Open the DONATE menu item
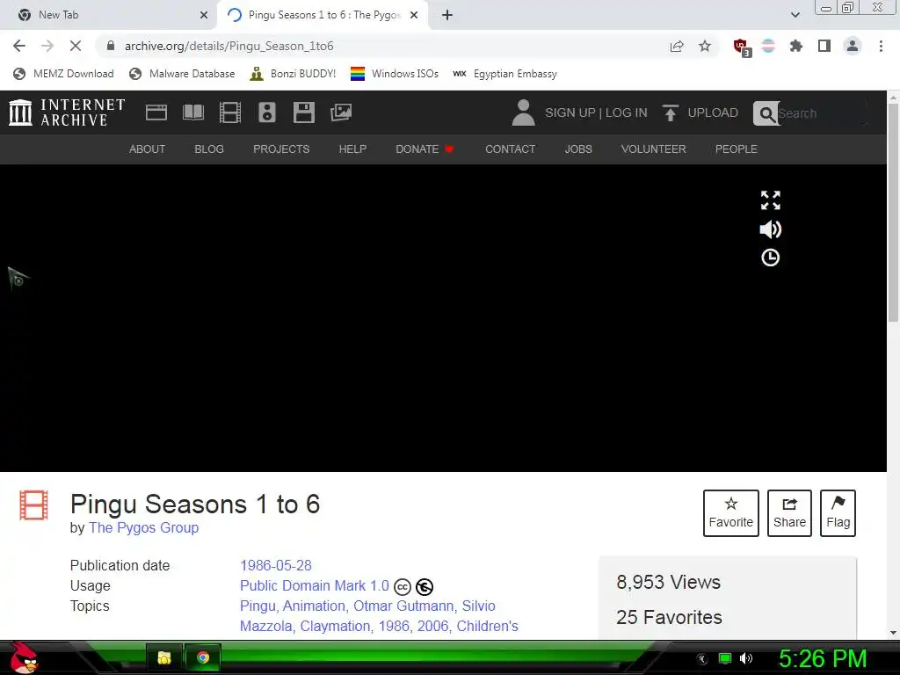900x675 pixels. 425,149
